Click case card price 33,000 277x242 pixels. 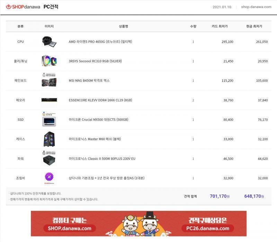(x=228, y=139)
